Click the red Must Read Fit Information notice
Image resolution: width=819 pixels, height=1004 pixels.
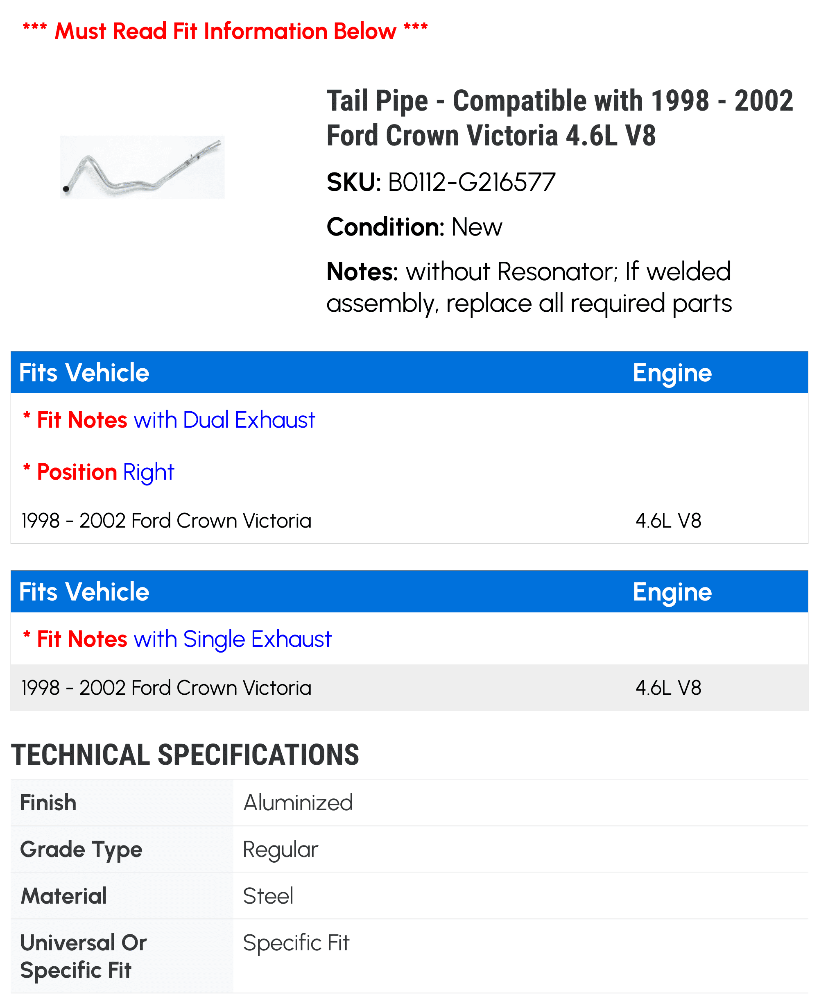pyautogui.click(x=225, y=31)
